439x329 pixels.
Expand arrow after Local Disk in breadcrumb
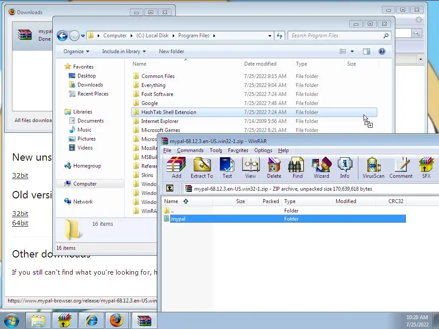(x=173, y=36)
